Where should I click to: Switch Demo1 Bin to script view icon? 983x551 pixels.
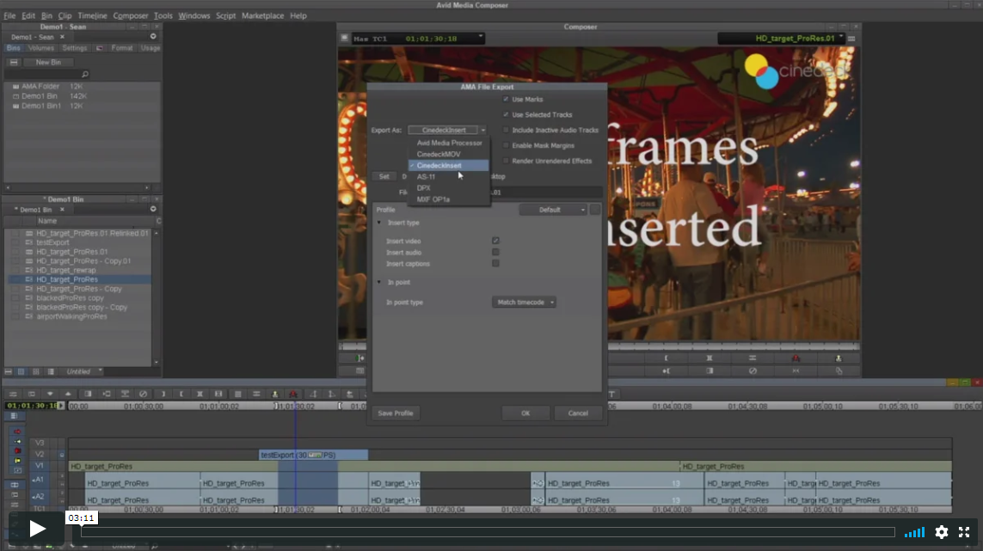pyautogui.click(x=51, y=371)
